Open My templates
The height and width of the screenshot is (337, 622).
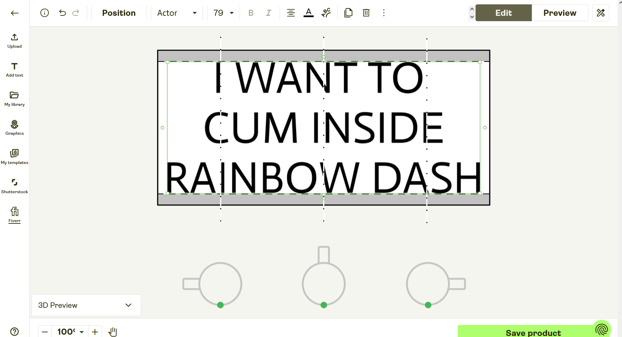click(14, 157)
